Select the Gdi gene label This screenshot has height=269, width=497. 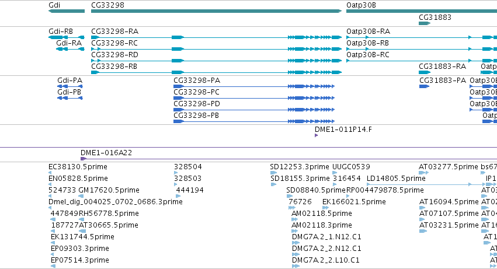point(54,5)
